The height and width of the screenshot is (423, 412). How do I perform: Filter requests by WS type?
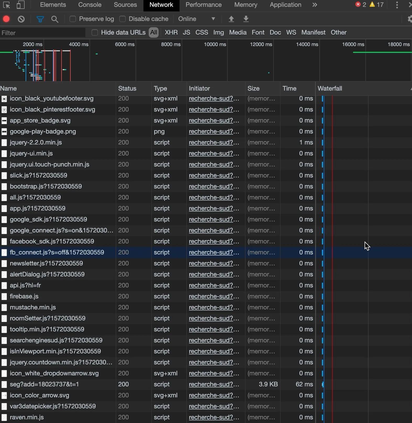(x=291, y=32)
